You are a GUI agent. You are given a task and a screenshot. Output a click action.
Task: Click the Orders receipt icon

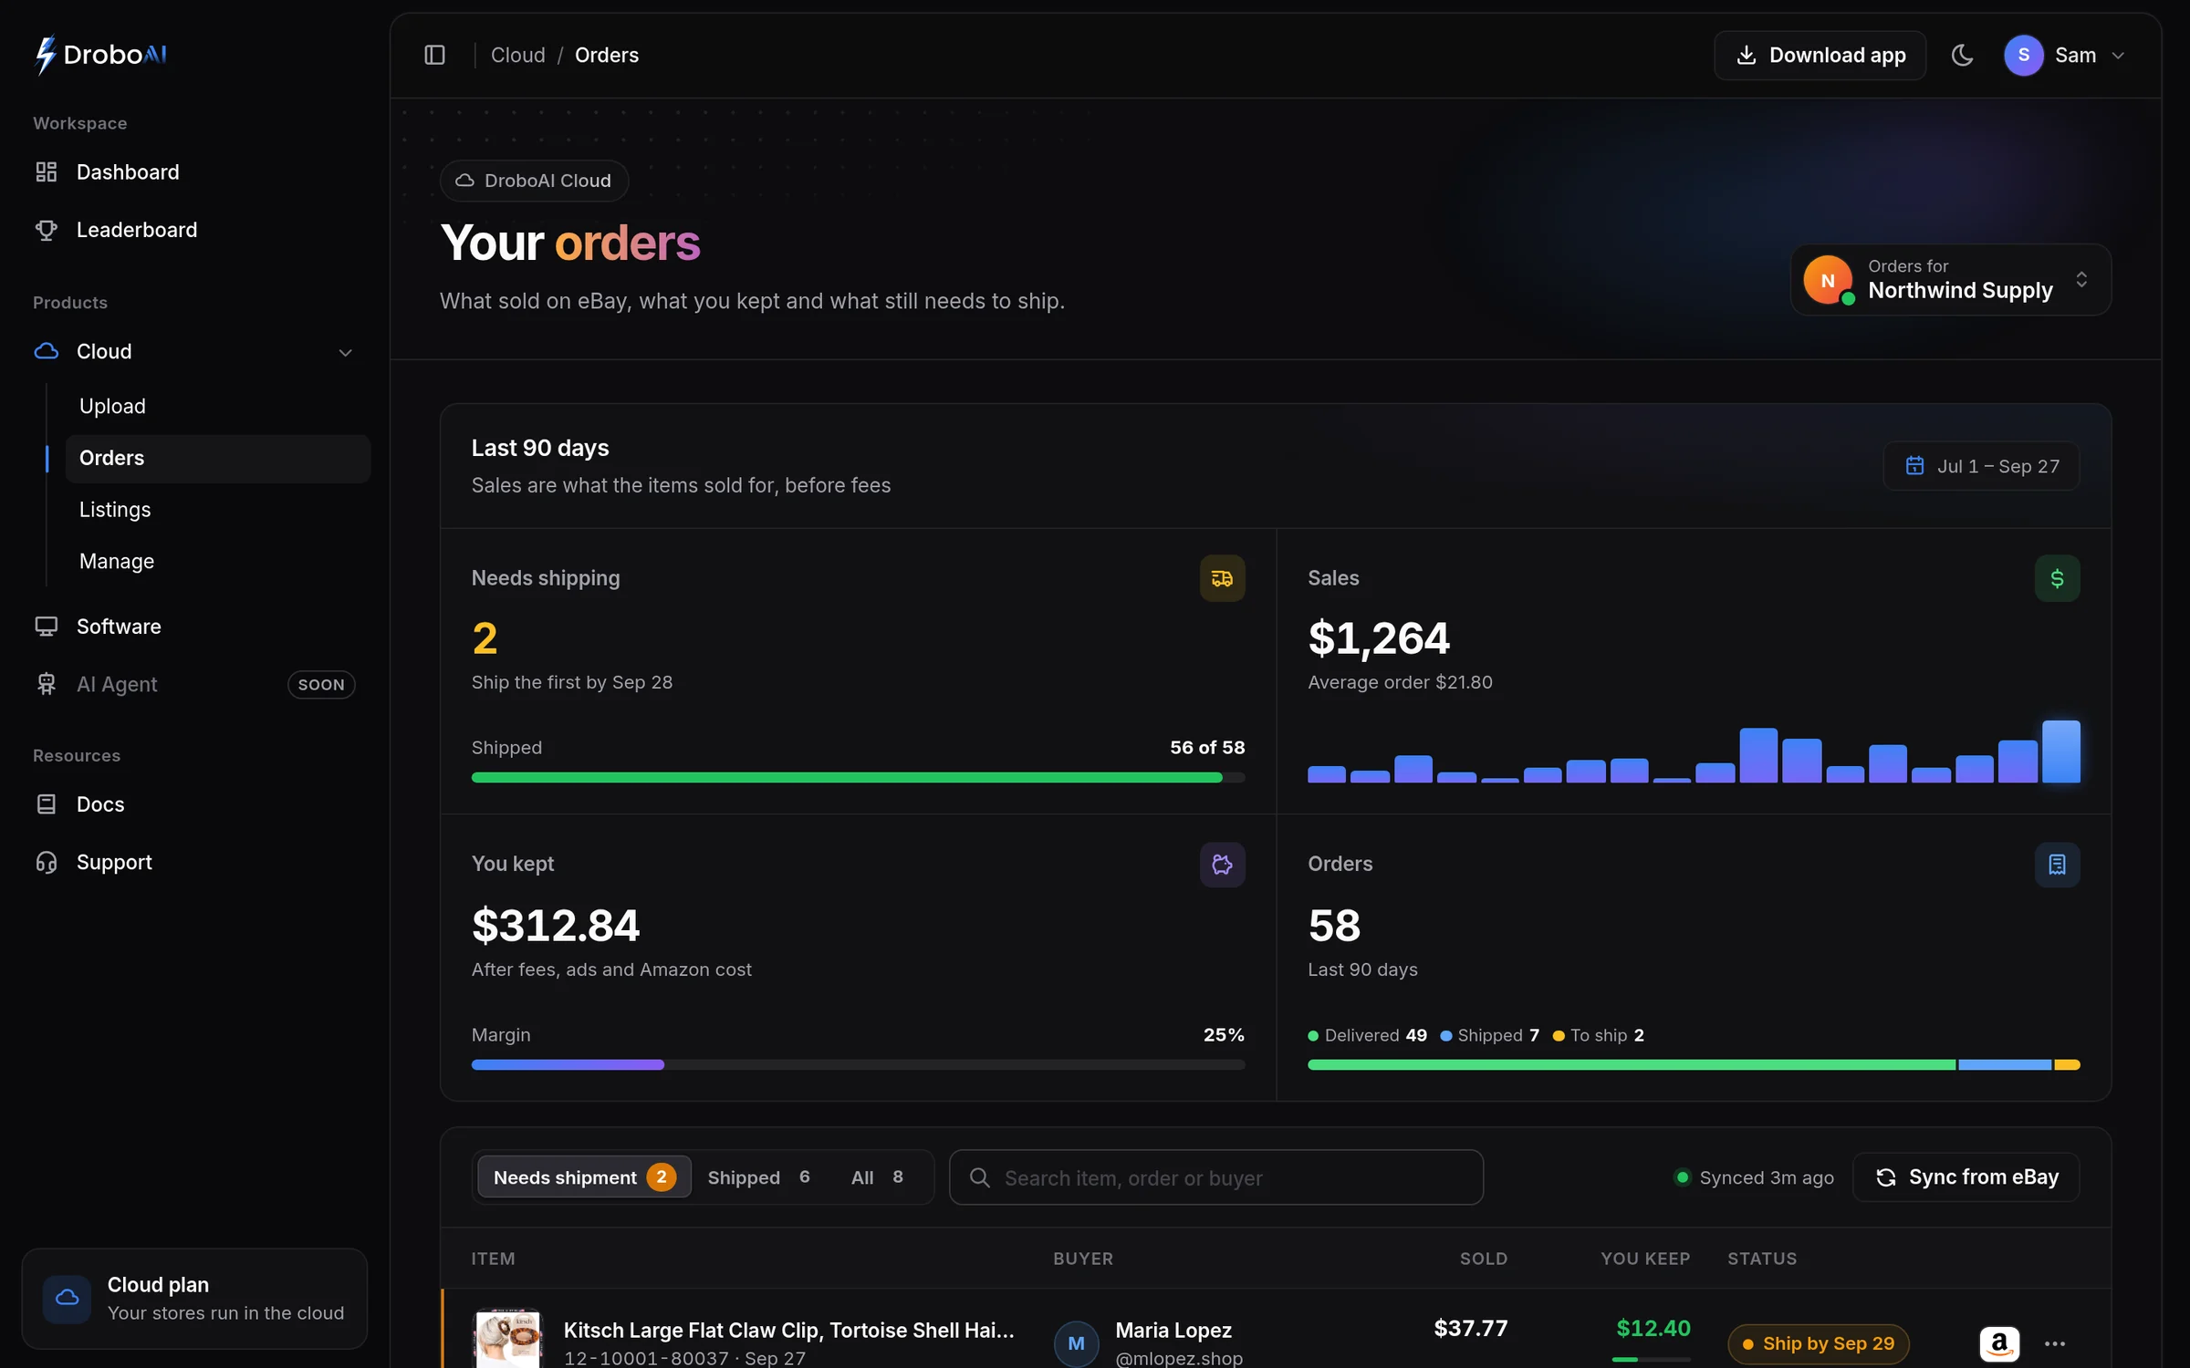[x=2057, y=865]
